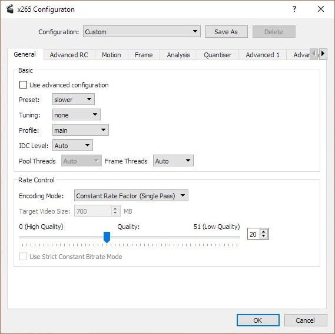Open the IDC Level dropdown
The width and height of the screenshot is (335, 334).
tap(72, 146)
